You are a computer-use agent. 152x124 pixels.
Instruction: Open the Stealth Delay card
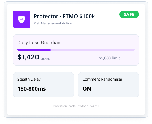[x=43, y=85]
